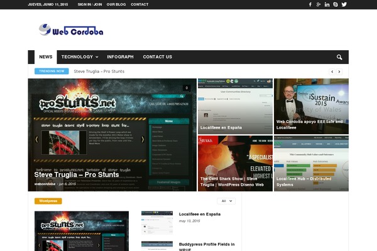Show next trending item arrow
The image size is (377, 251).
339,72
